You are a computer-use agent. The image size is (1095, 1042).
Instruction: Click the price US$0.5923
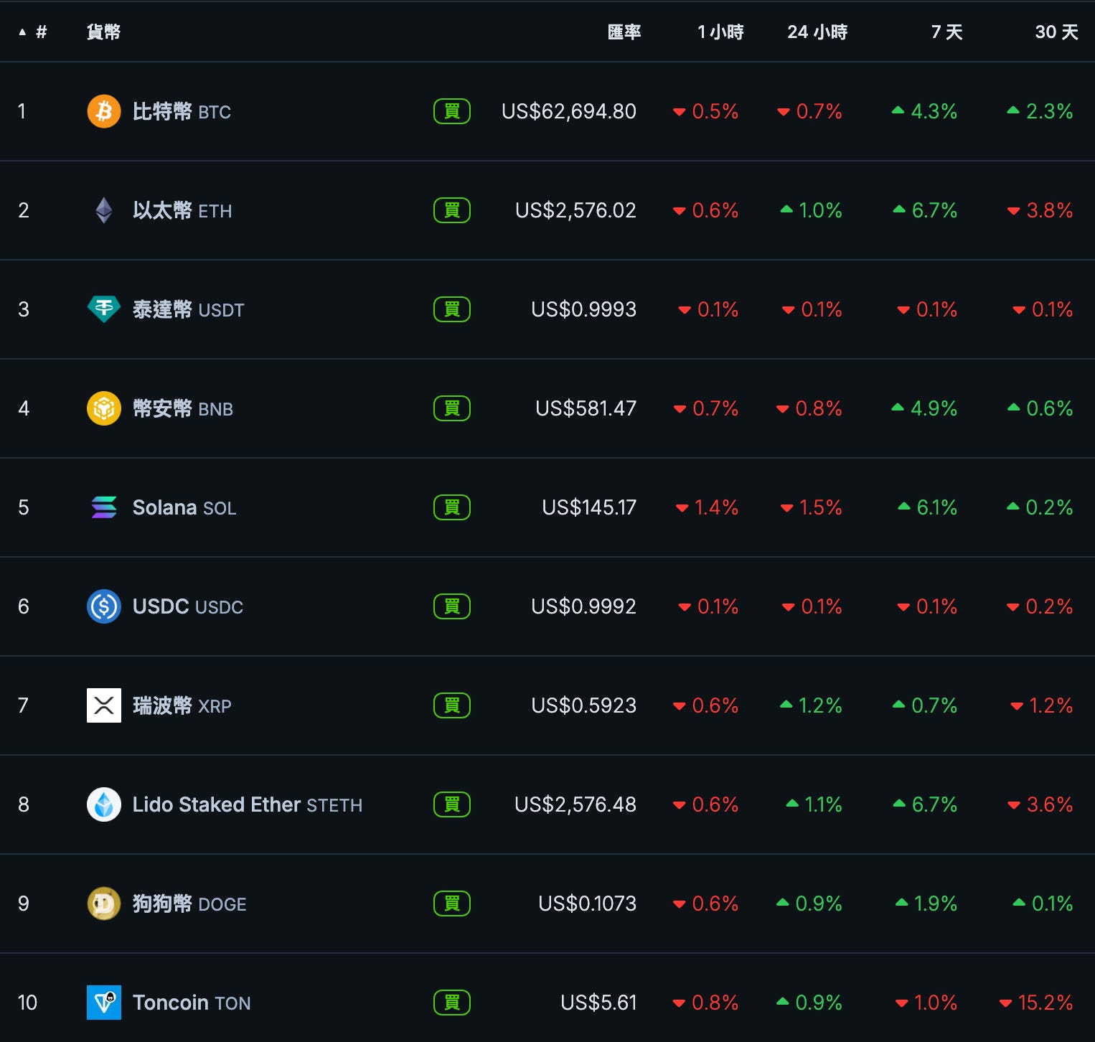tap(583, 705)
